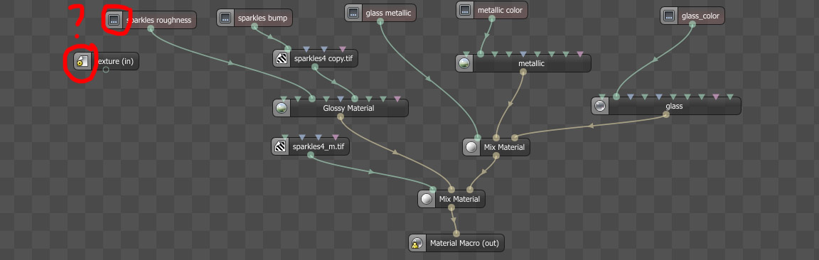The width and height of the screenshot is (819, 260).
Task: Click the glass material sphere icon
Action: (x=600, y=106)
